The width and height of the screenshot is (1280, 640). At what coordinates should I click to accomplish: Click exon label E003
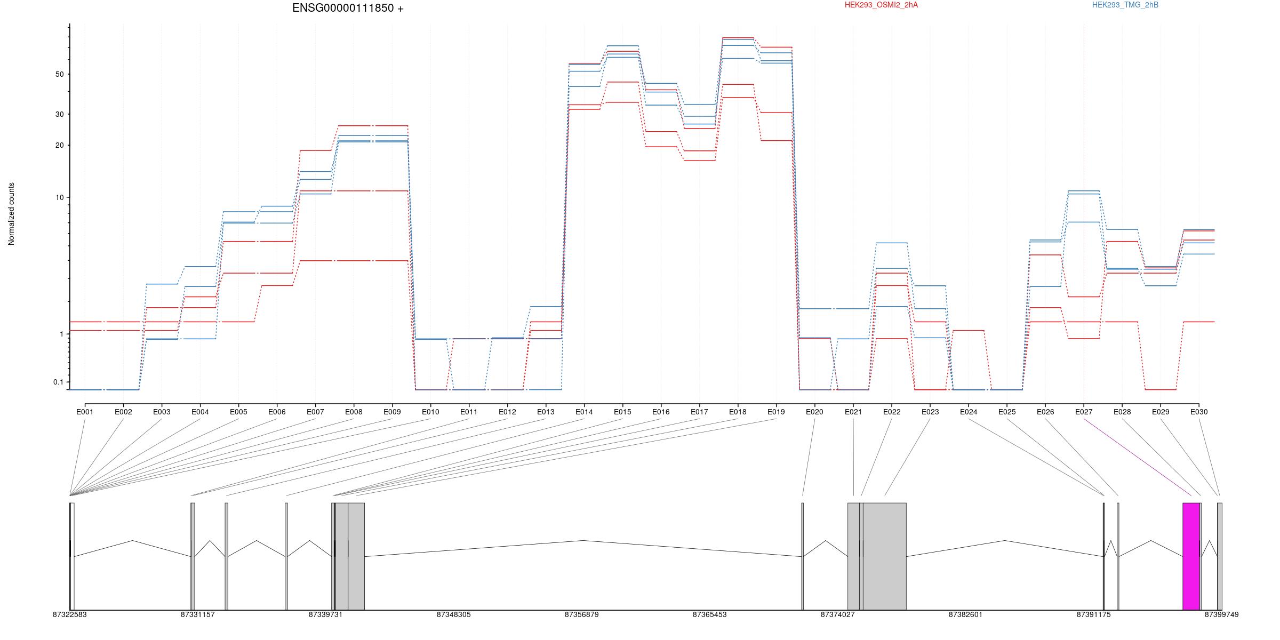tap(162, 412)
